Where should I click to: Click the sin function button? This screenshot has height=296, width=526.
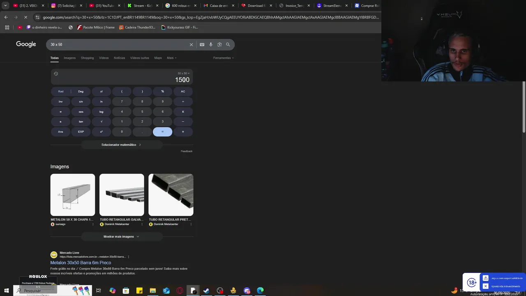point(81,102)
